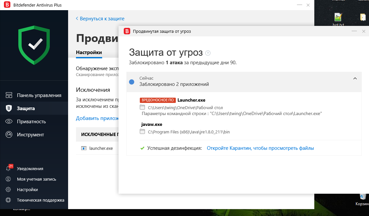Click the shield B icon beside Защита
Screen dimensions: 369x216
point(9,108)
